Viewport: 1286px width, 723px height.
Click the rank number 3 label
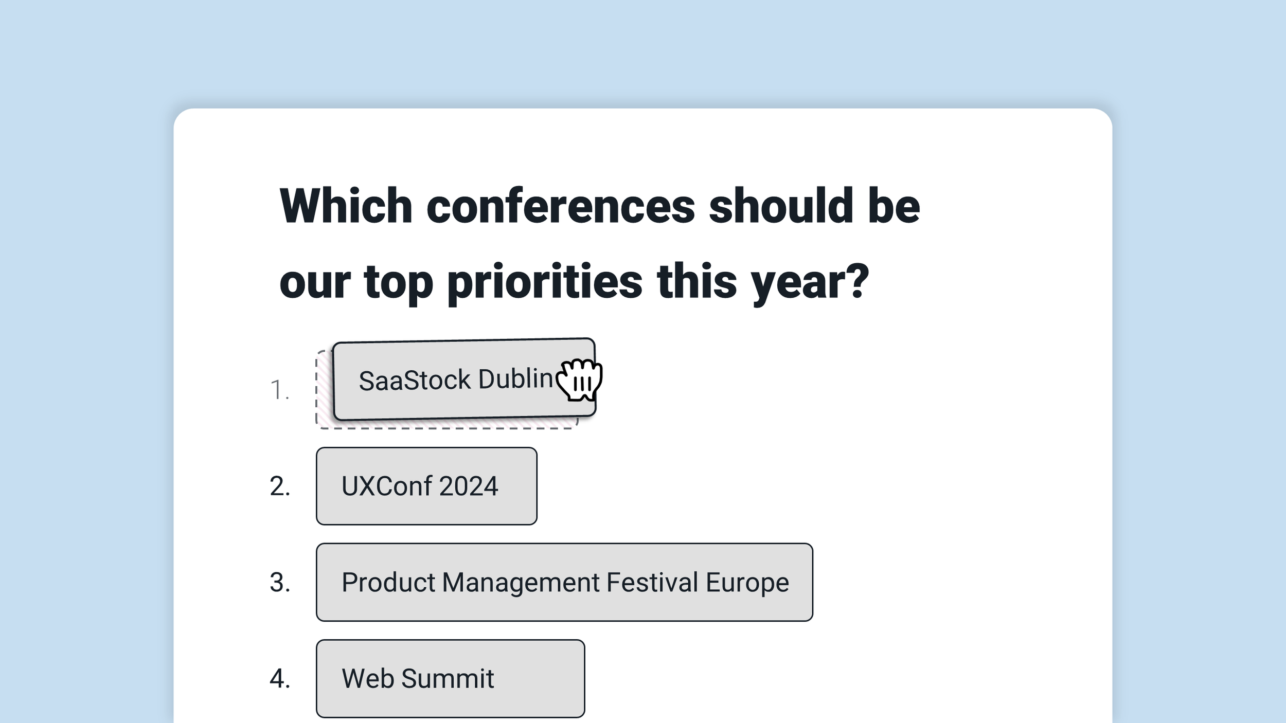280,582
